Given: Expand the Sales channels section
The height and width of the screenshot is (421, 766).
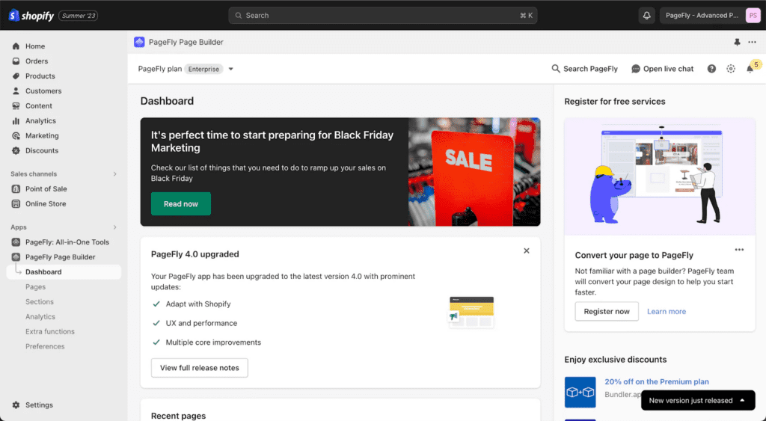Looking at the screenshot, I should (x=114, y=174).
